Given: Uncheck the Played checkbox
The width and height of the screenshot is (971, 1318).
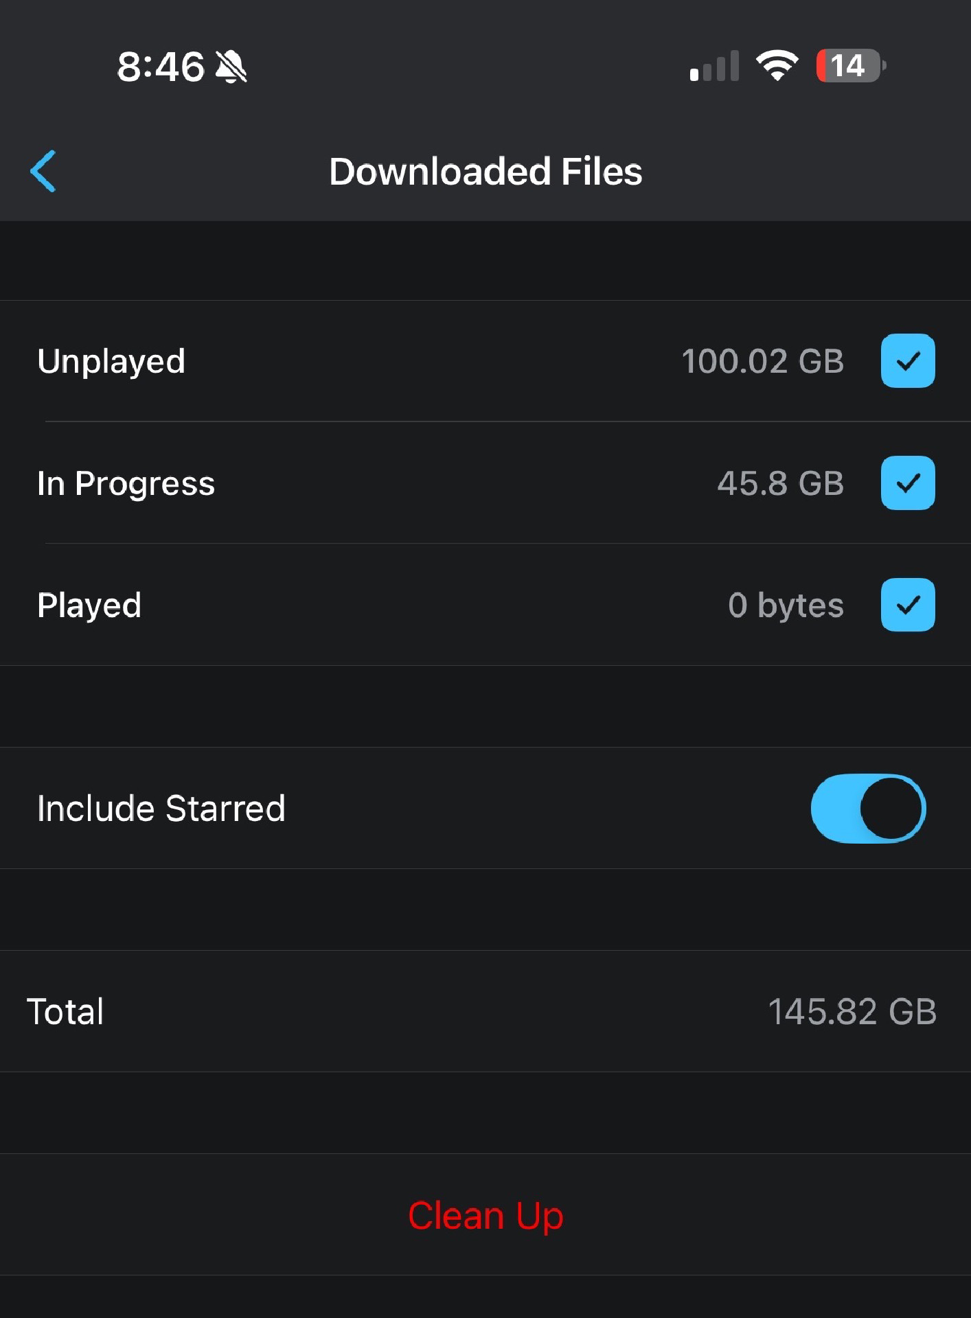Looking at the screenshot, I should pyautogui.click(x=907, y=605).
